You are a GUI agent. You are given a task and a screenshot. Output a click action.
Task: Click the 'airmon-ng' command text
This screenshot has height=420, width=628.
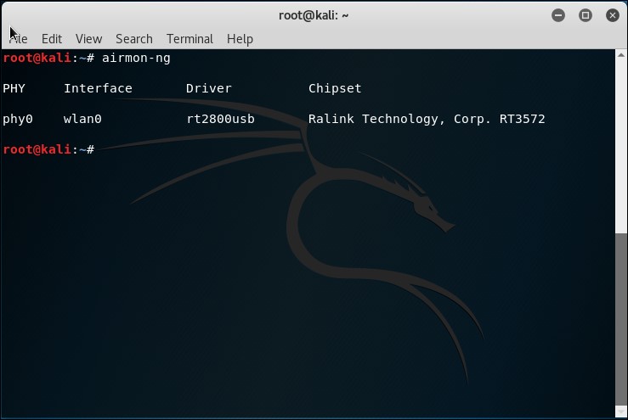pyautogui.click(x=136, y=58)
